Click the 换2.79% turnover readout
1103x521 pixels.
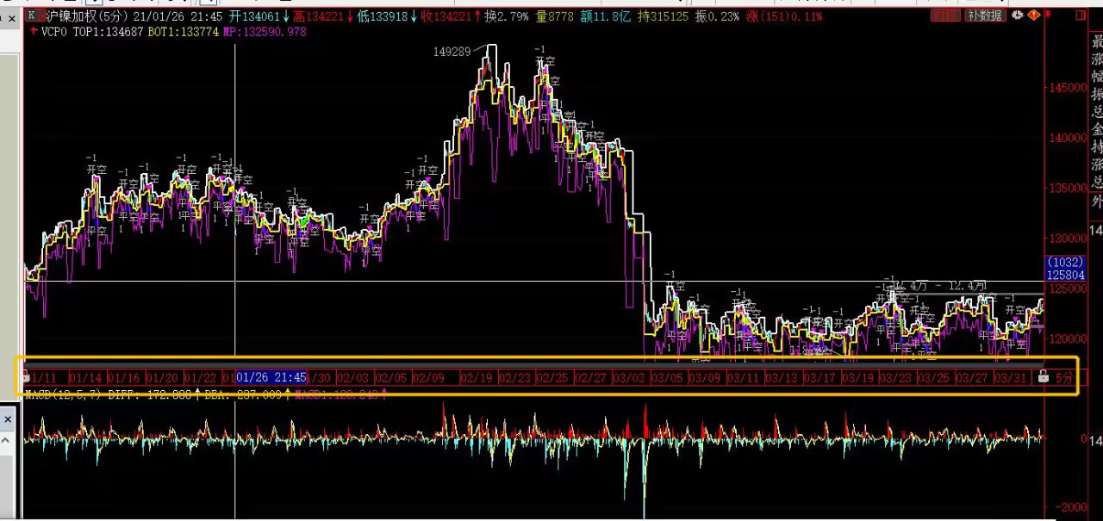click(x=506, y=16)
